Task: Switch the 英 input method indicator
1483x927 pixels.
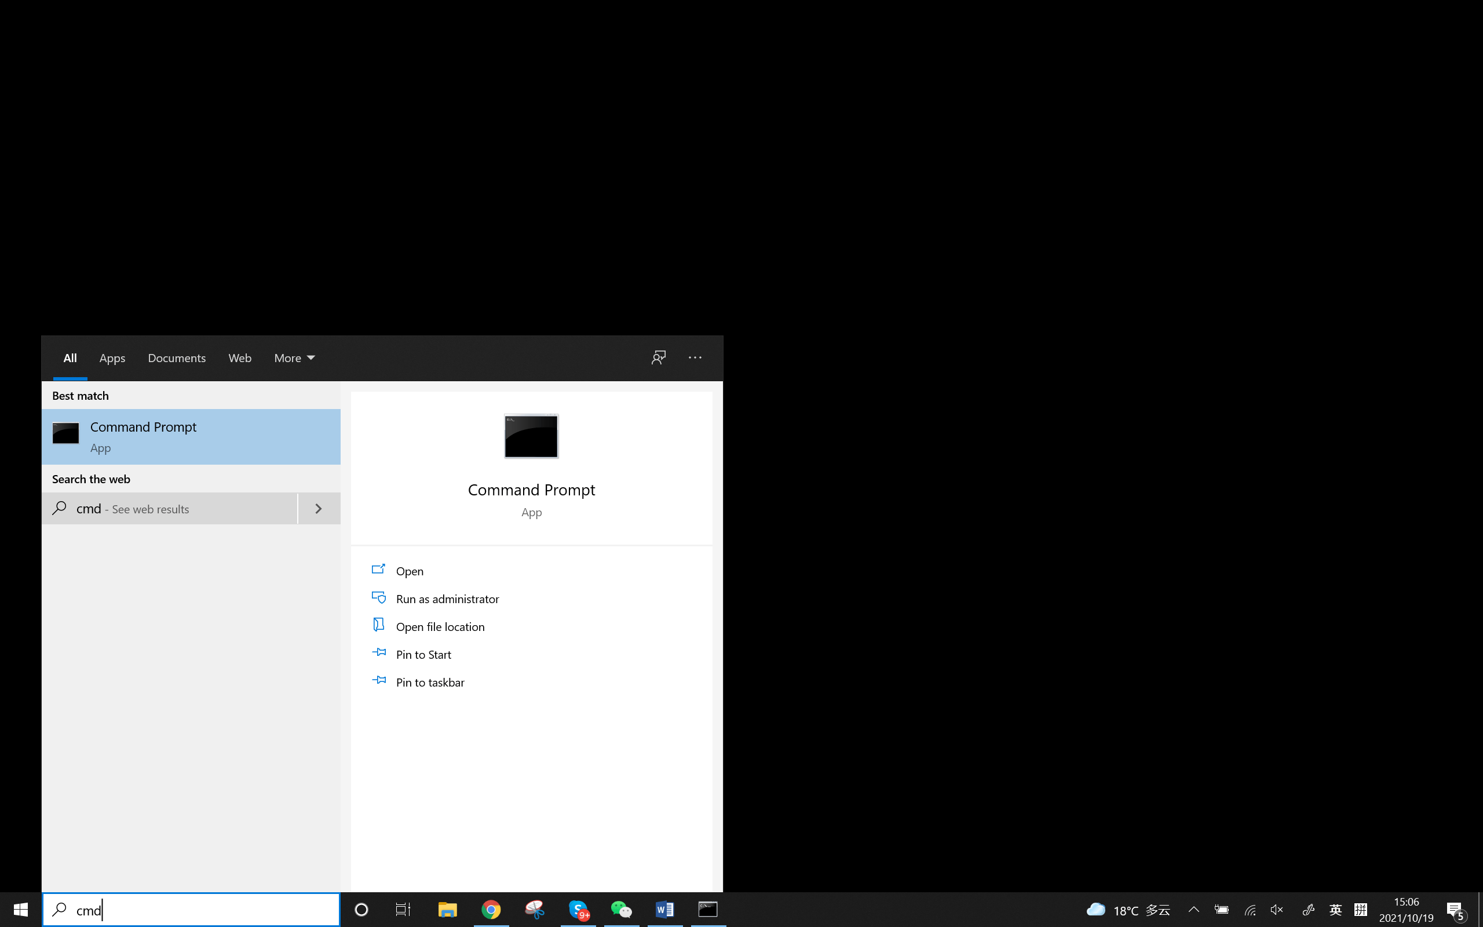Action: [x=1335, y=910]
